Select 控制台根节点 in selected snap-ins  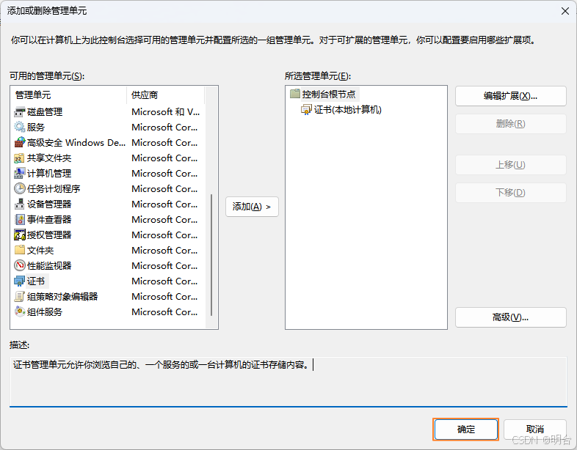(x=329, y=95)
